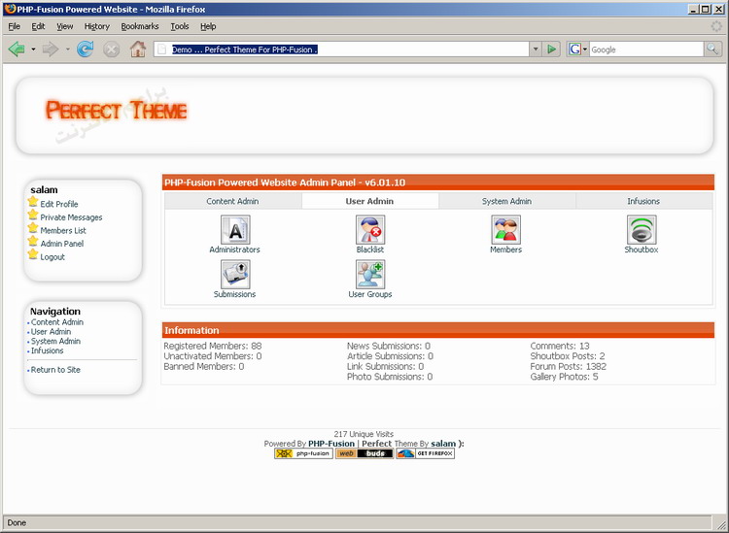Click the 'Forum Posts: 1382' text
The height and width of the screenshot is (533, 729).
(x=569, y=366)
